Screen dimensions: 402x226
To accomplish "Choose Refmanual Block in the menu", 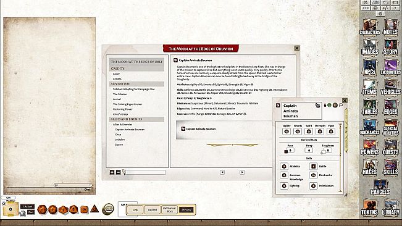I will [x=169, y=209].
